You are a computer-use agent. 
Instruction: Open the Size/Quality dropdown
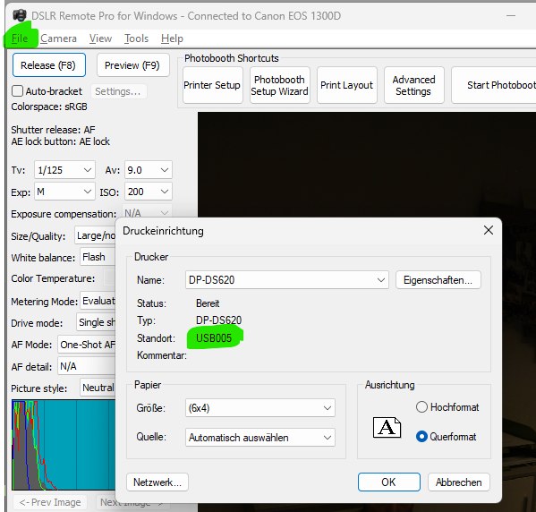96,235
